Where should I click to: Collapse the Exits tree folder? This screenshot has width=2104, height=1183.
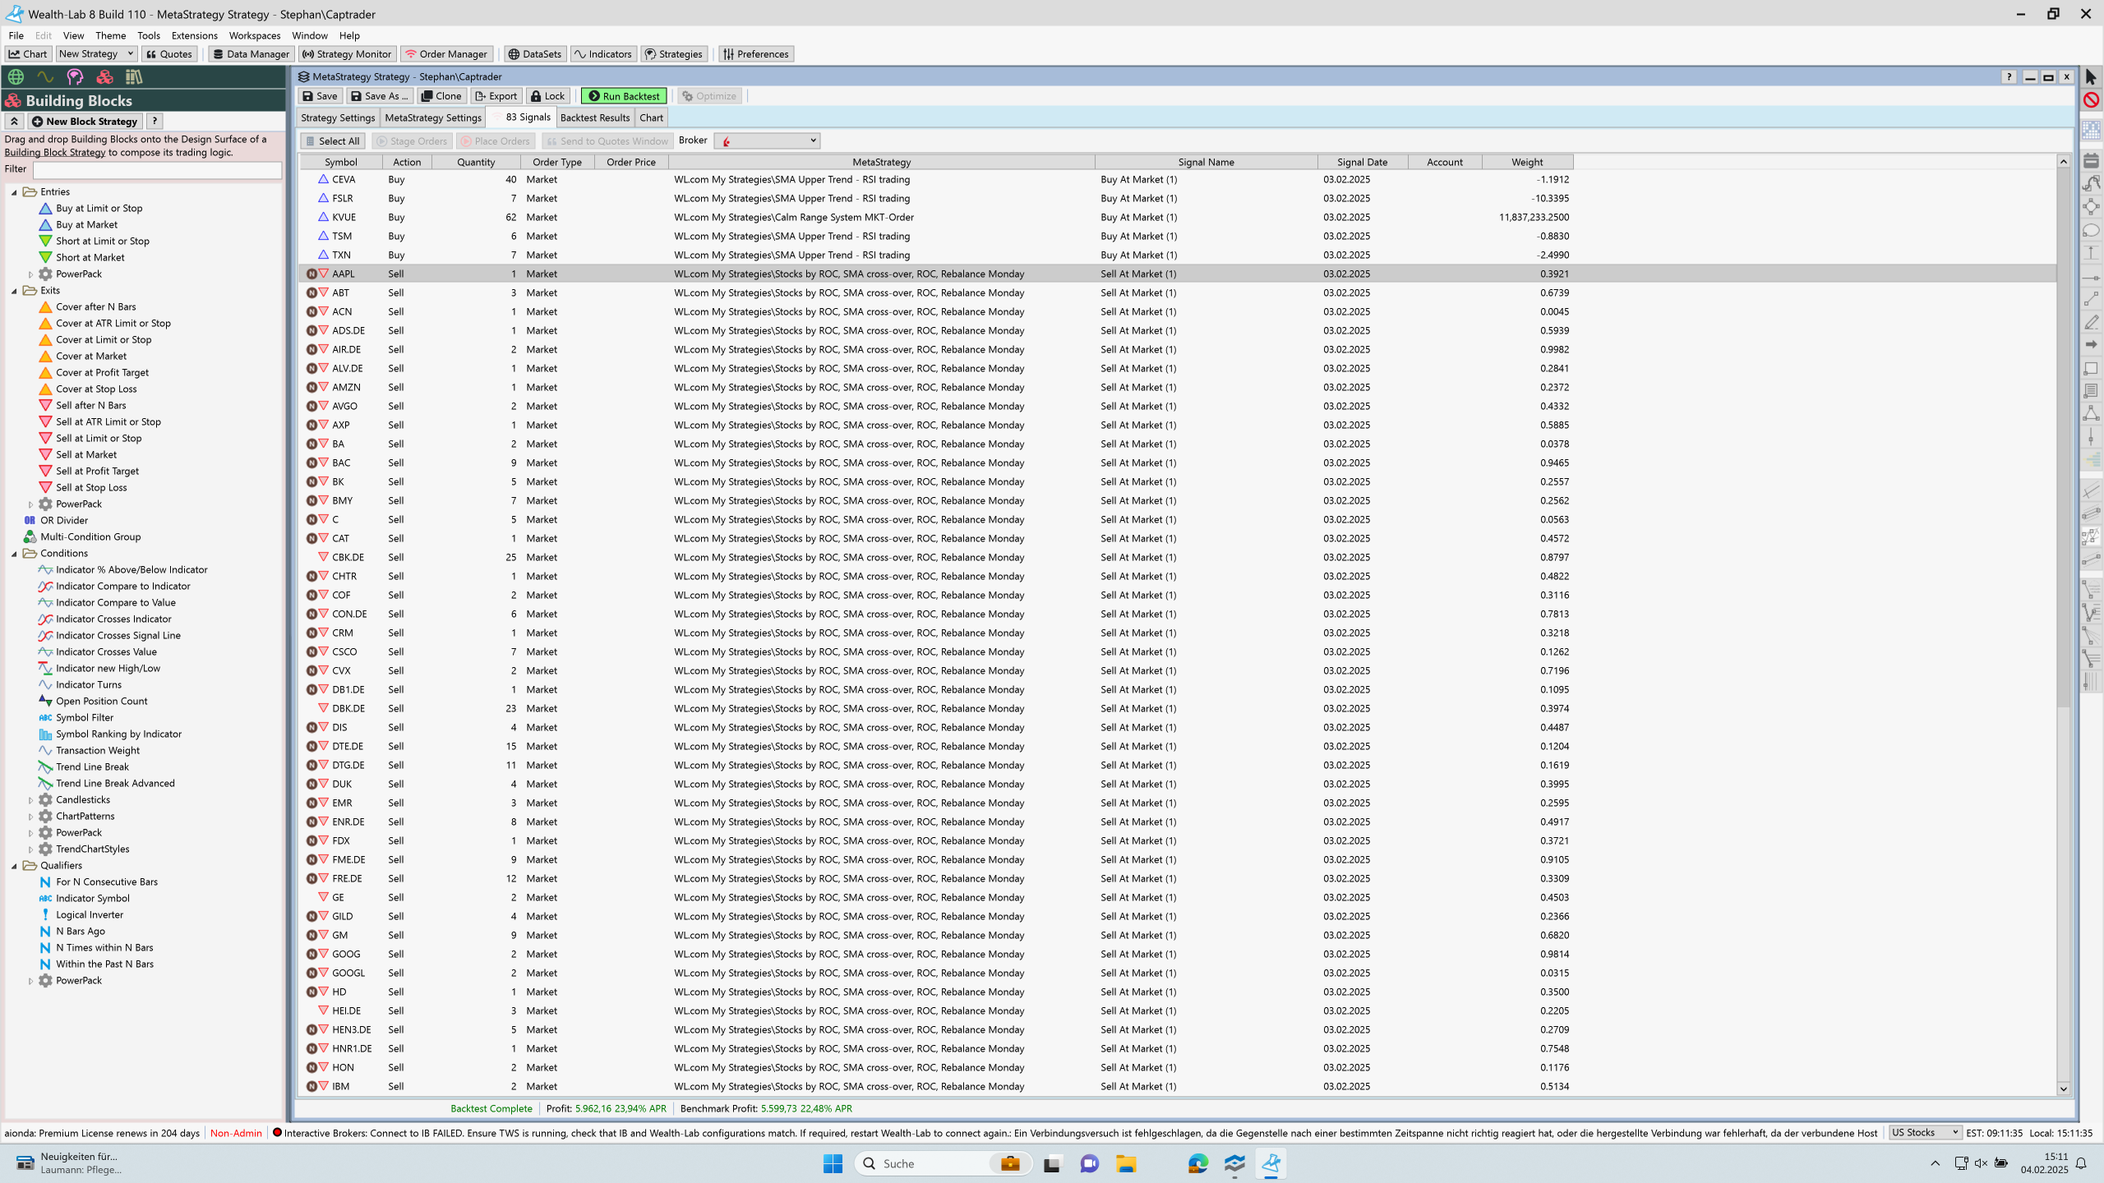click(14, 291)
